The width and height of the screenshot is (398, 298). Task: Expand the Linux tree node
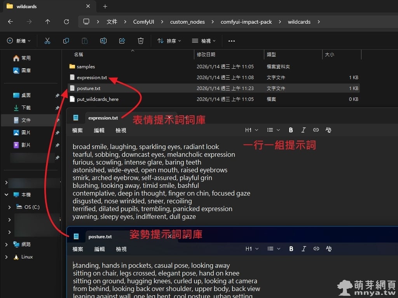click(6, 257)
